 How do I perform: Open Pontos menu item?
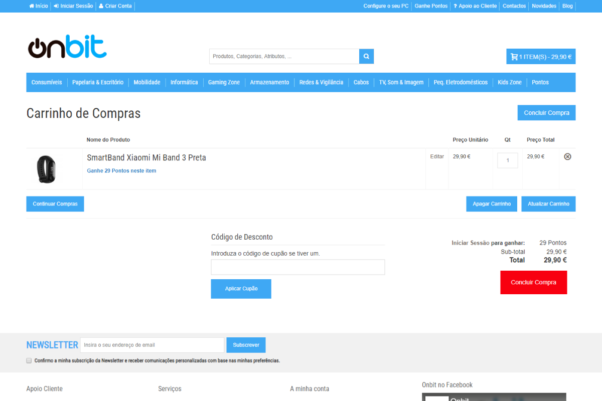pyautogui.click(x=540, y=82)
